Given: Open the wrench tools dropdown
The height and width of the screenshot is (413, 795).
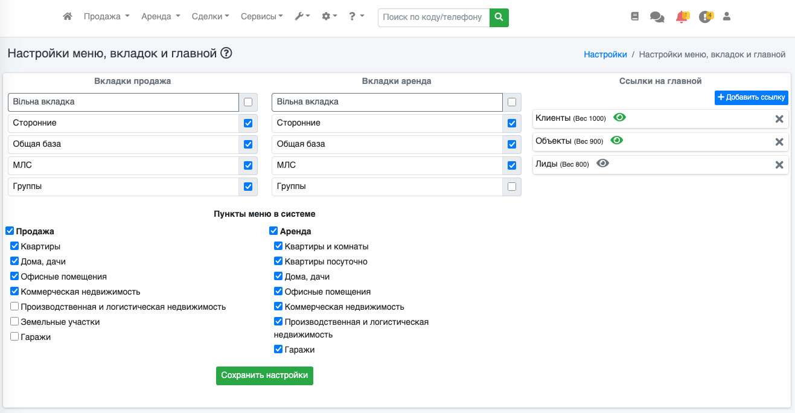Looking at the screenshot, I should click(302, 17).
